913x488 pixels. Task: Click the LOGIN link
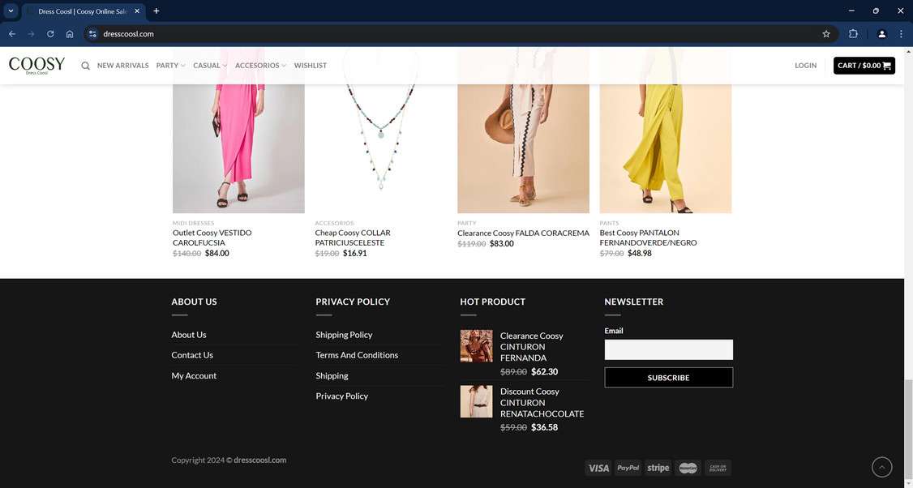(805, 66)
